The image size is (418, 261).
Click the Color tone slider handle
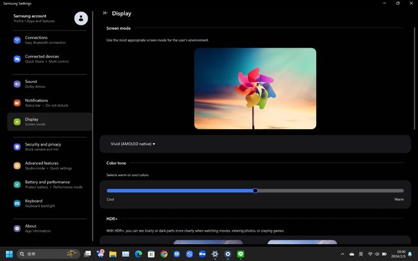click(255, 191)
